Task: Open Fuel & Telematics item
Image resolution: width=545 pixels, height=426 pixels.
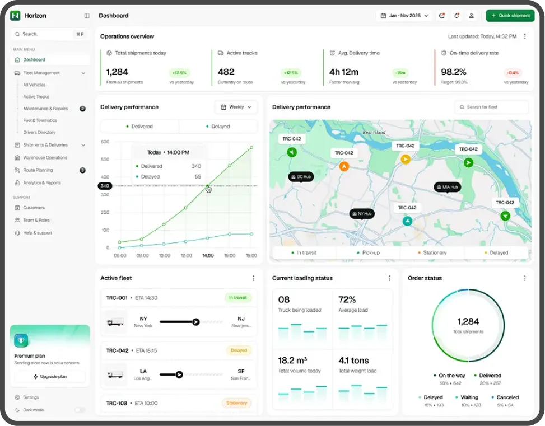Action: click(40, 120)
